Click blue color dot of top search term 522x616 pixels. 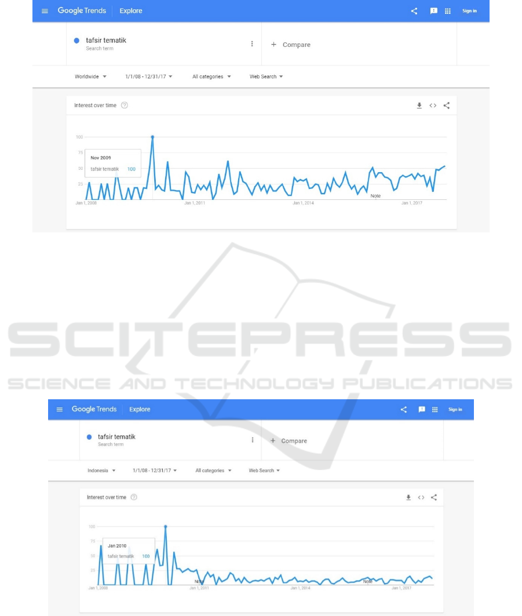[x=76, y=41]
